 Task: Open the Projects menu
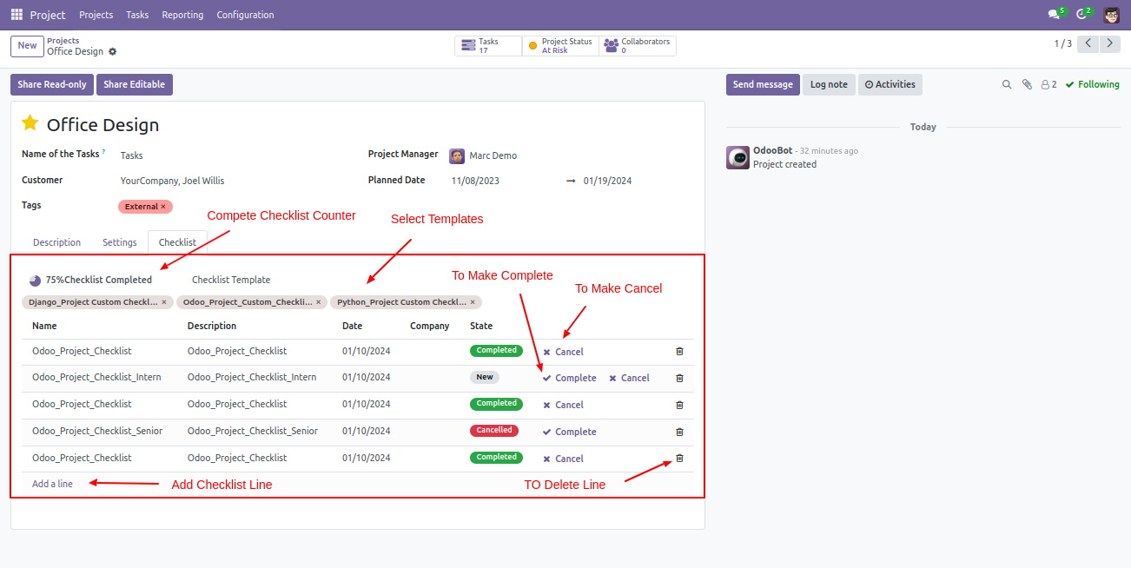coord(96,15)
